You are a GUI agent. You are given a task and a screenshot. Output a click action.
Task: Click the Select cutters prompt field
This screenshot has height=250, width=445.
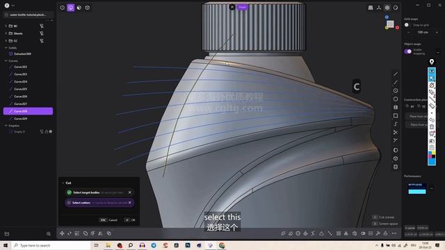pyautogui.click(x=99, y=203)
